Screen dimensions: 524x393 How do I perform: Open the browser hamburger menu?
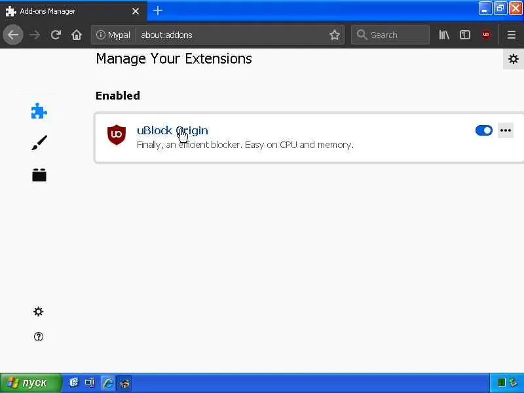pos(512,35)
